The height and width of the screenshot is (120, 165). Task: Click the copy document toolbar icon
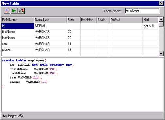[21, 11]
